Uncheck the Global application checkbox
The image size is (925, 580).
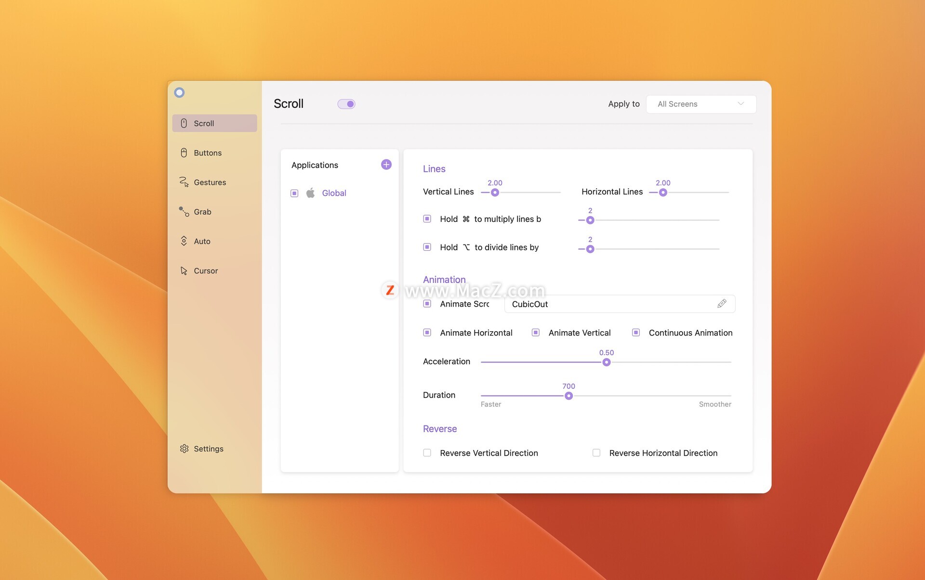pyautogui.click(x=294, y=193)
